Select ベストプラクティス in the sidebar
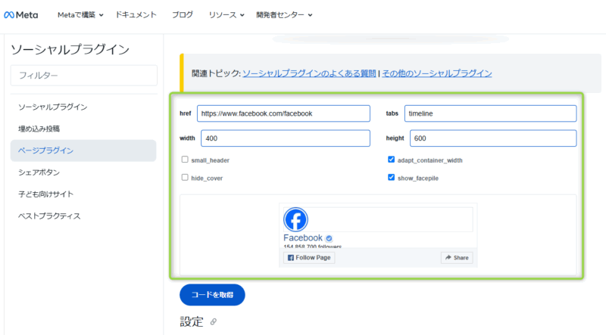Screen dimensions: 606x335 [49, 216]
